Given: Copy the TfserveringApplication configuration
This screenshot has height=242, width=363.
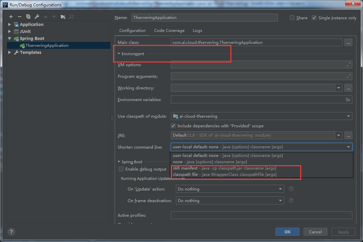Looking at the screenshot, I should point(28,16).
